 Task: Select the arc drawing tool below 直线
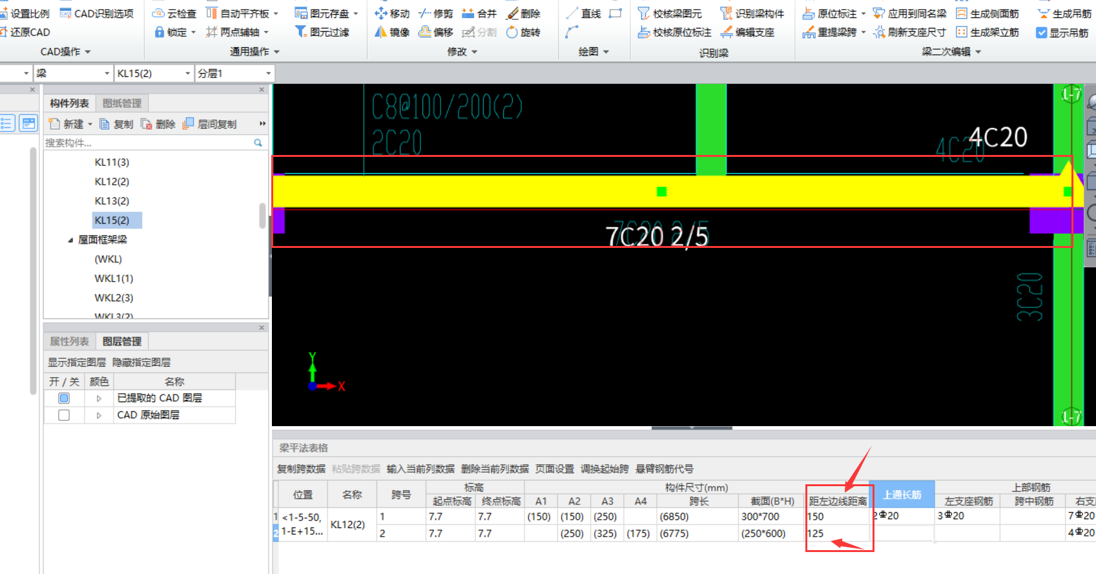(572, 32)
